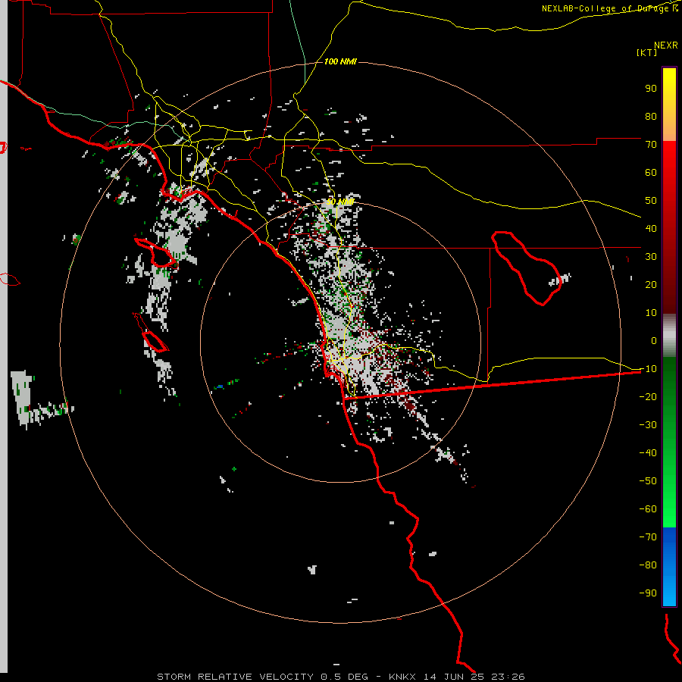This screenshot has height=682, width=682.
Task: Click the 30 value on velocity scale
Action: coord(651,257)
